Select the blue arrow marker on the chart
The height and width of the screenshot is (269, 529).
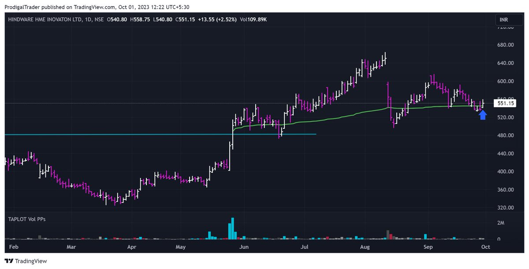point(483,115)
